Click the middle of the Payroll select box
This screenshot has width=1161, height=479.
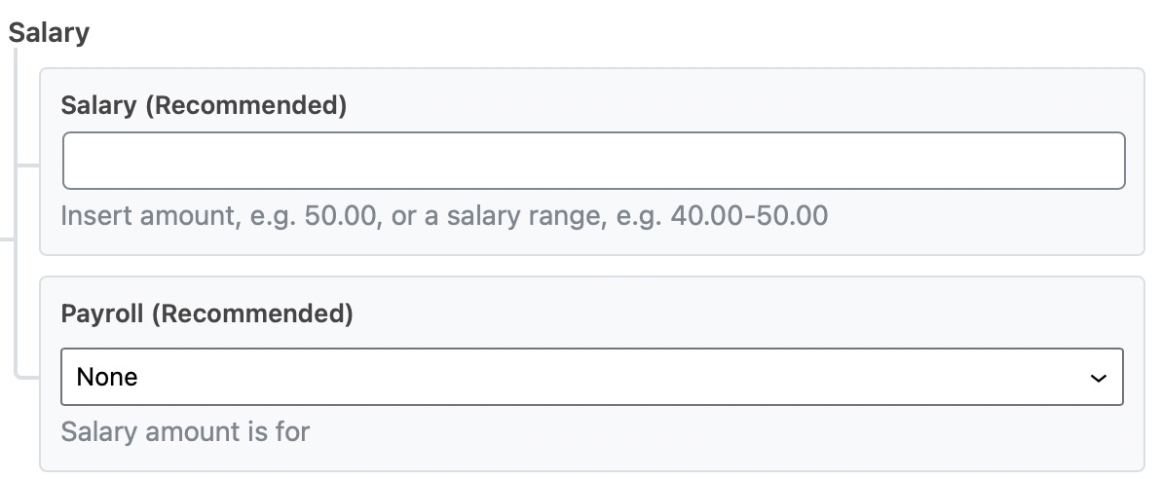pos(591,377)
